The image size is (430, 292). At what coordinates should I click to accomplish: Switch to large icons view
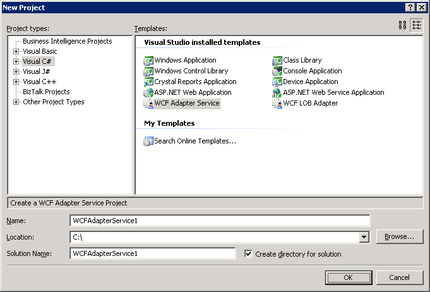pos(402,25)
